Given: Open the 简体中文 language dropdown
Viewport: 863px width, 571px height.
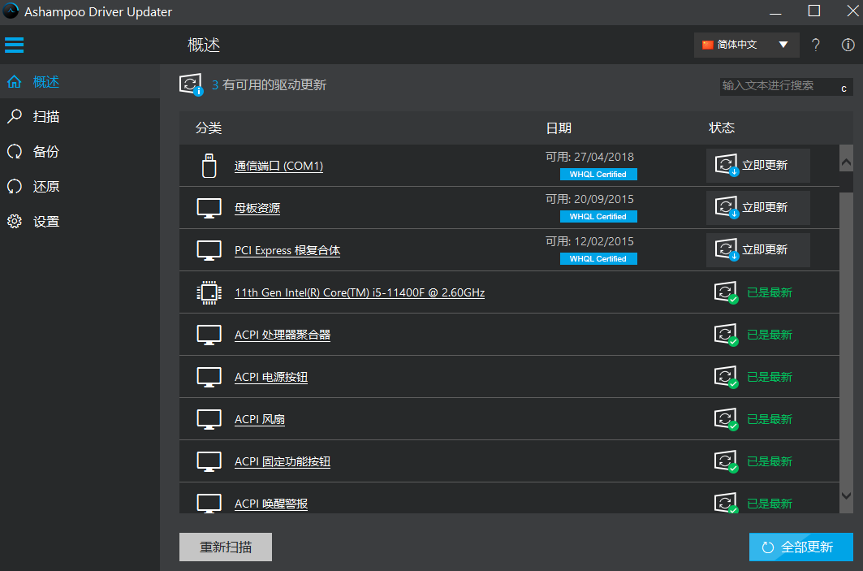Looking at the screenshot, I should [746, 45].
